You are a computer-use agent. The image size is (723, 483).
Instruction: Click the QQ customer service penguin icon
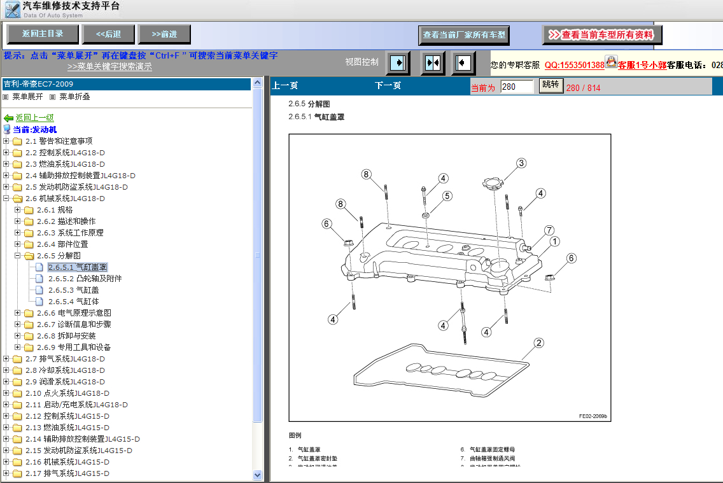click(612, 62)
